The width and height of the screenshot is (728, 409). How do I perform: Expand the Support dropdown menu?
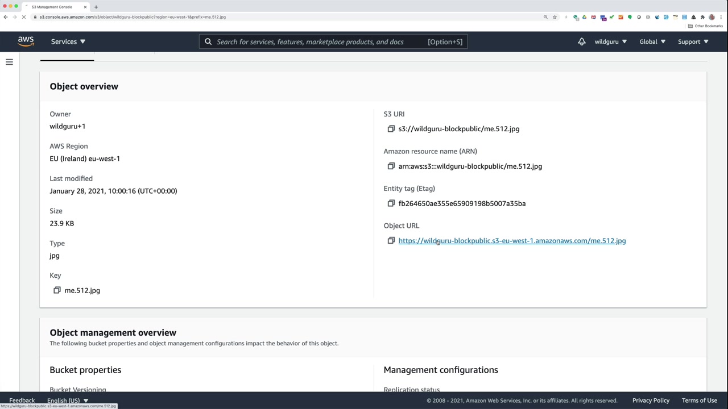[693, 41]
